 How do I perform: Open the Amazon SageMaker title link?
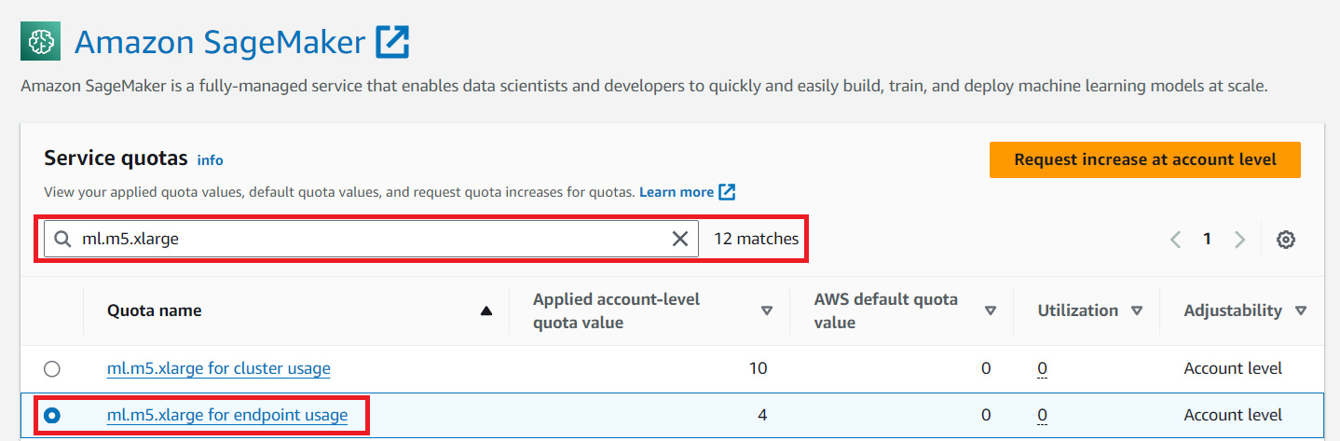click(x=220, y=42)
